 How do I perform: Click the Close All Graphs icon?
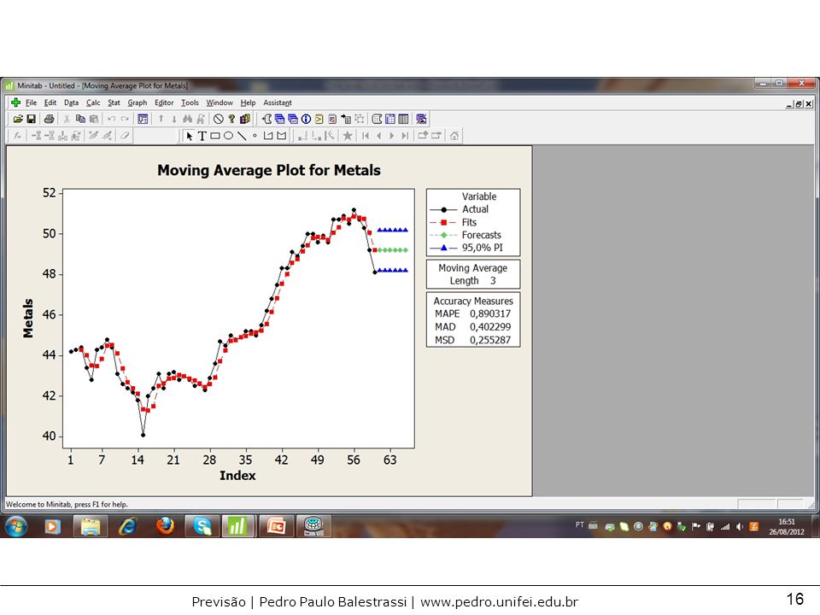(421, 120)
